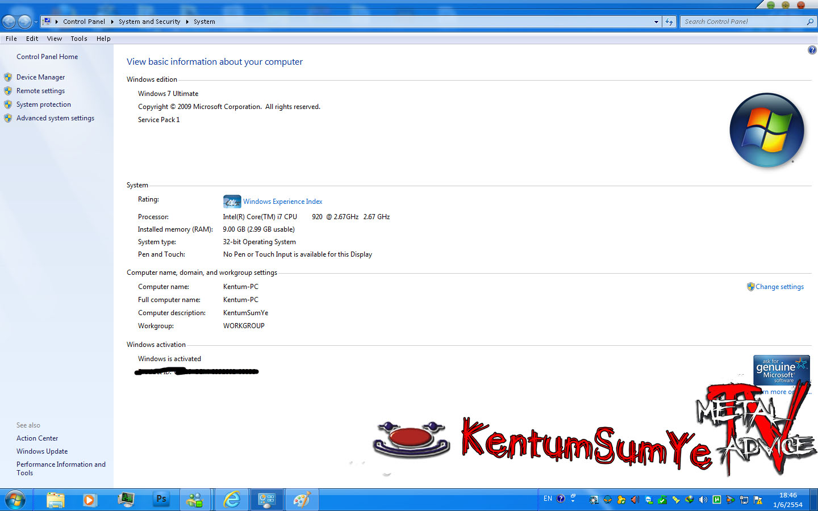
Task: Click the Internet Download Manager tray icon
Action: pos(690,500)
